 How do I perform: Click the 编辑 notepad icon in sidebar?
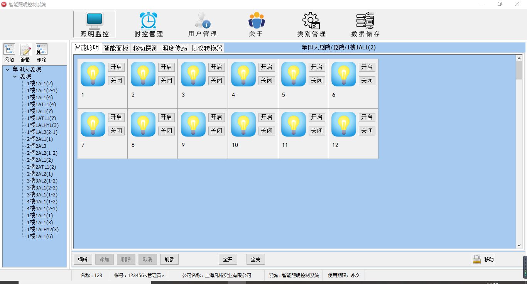25,50
